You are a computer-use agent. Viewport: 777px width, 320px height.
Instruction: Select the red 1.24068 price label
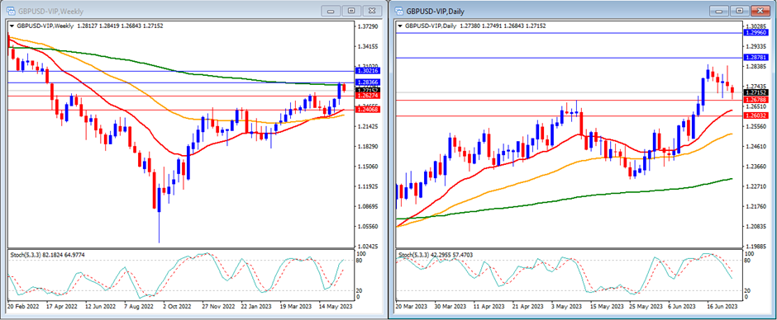coord(367,110)
